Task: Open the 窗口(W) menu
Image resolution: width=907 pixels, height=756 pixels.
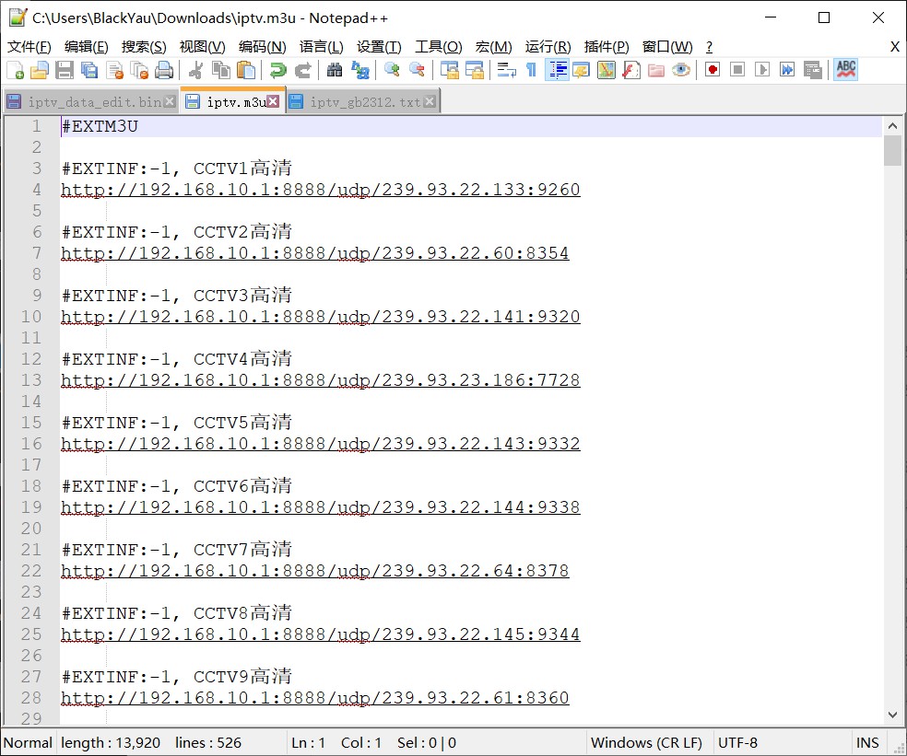Action: [667, 47]
